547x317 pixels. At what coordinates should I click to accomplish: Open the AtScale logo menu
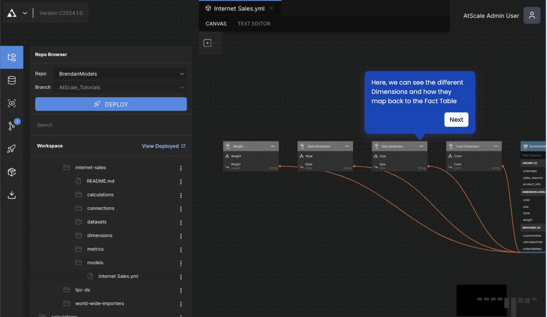(x=12, y=13)
